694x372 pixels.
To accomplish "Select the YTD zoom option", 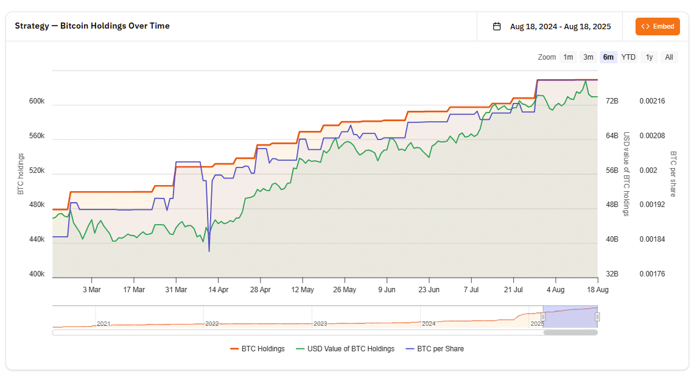I will click(x=628, y=57).
